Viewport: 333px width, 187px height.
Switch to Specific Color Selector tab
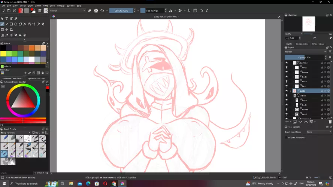(37, 79)
